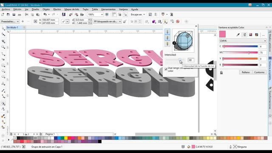Open extrusion type dropdown arrow
This screenshot has height=153, width=272.
click(67, 22)
